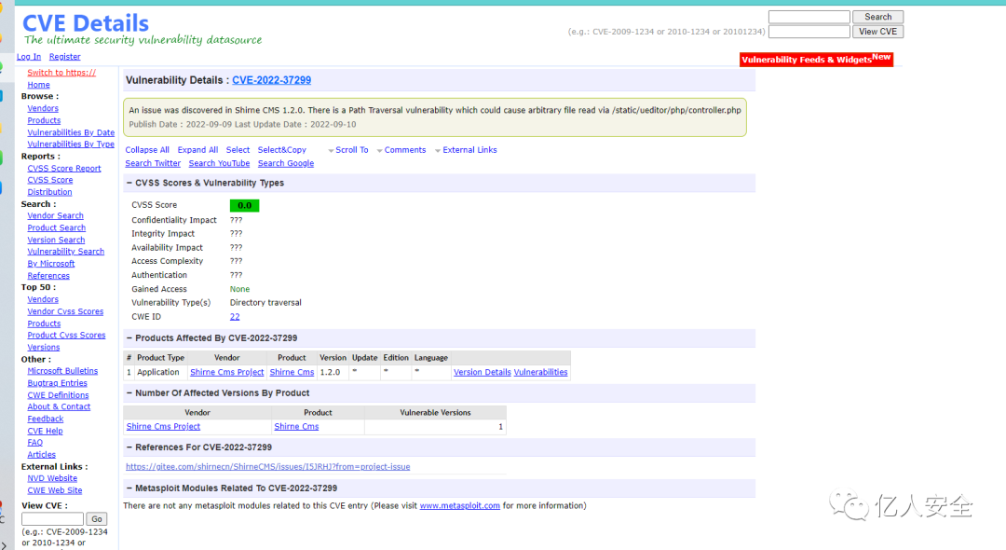Open Browse Vendors in the sidebar
1006x550 pixels.
[43, 108]
